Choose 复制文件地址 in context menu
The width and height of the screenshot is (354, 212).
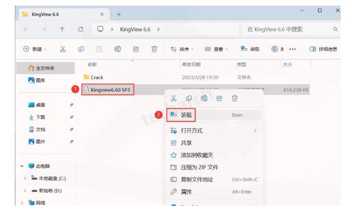point(214,180)
